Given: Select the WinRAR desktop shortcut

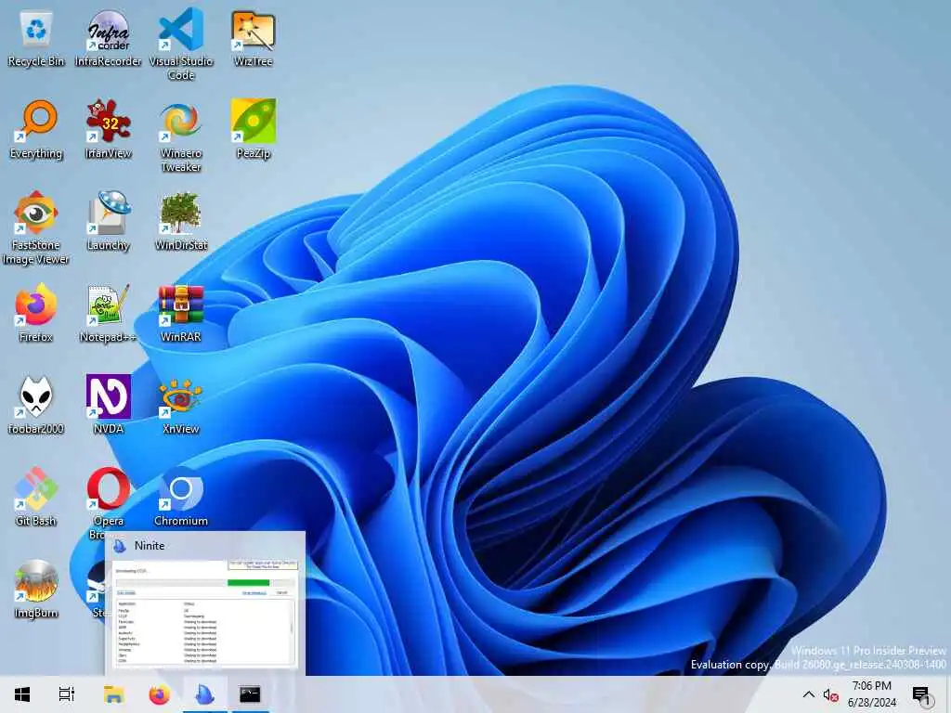Looking at the screenshot, I should (181, 314).
